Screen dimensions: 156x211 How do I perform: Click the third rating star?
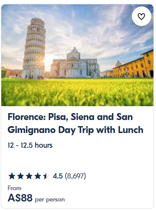coord(29,176)
